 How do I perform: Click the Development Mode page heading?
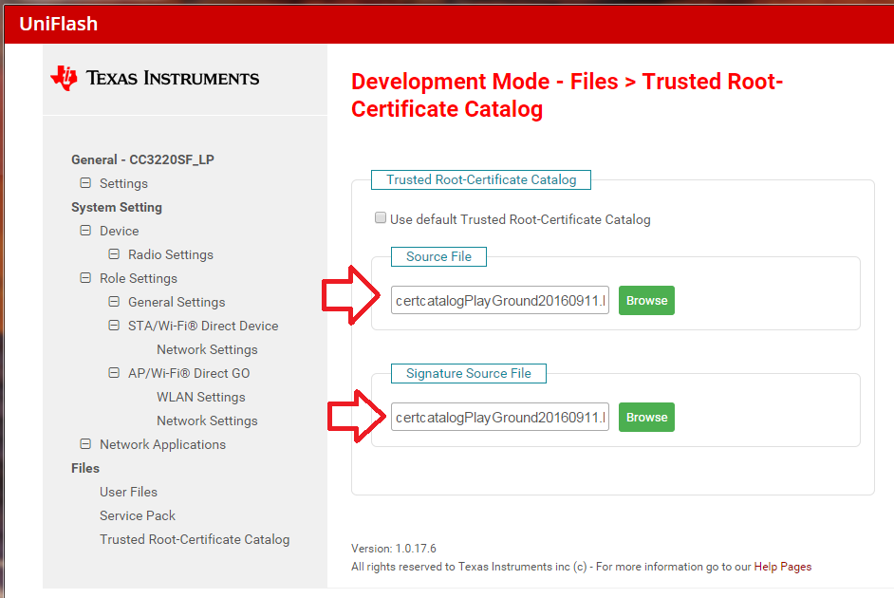567,95
